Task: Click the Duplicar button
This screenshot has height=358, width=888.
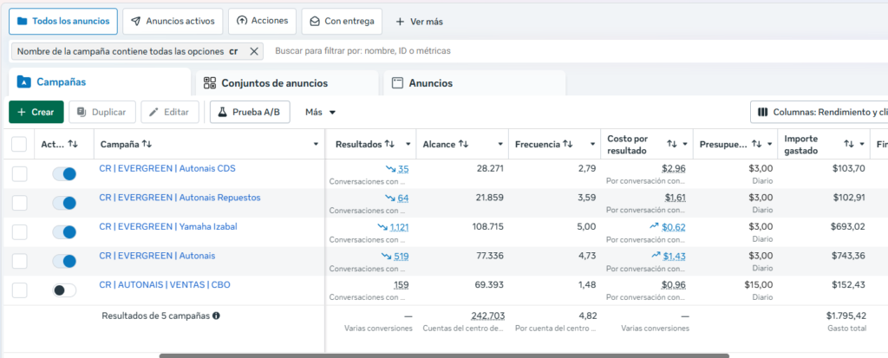Action: (102, 112)
